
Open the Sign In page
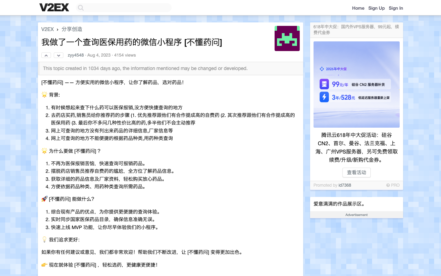coord(396,8)
